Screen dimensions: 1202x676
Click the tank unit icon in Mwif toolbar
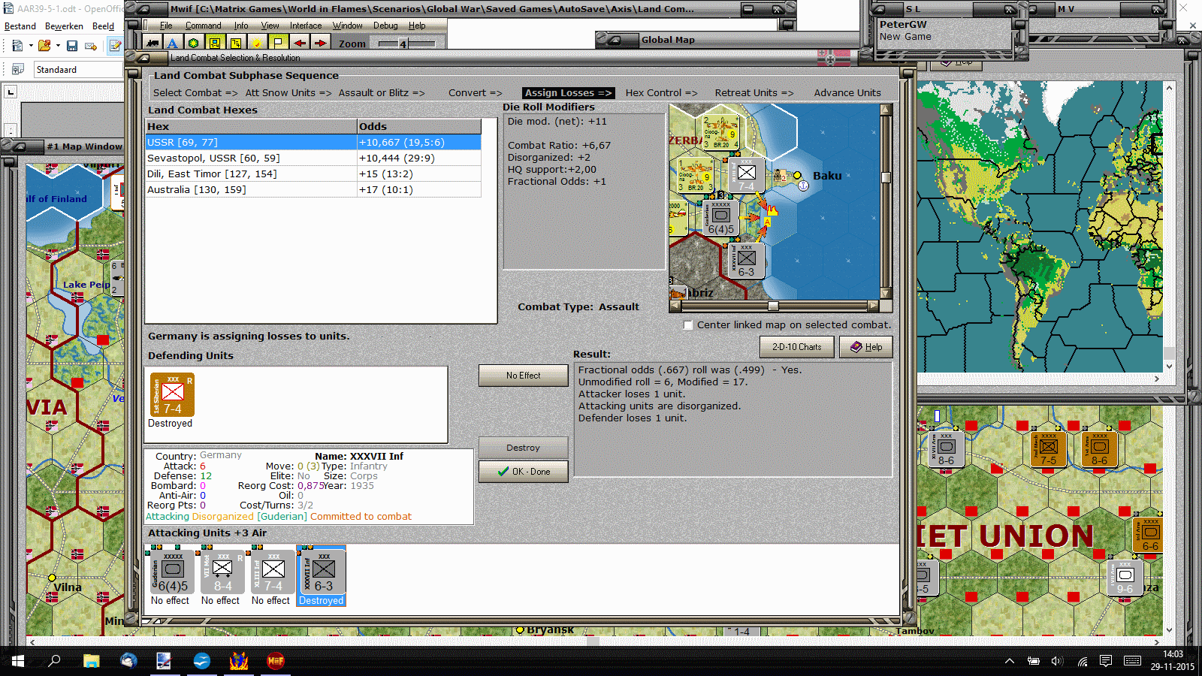[x=153, y=43]
